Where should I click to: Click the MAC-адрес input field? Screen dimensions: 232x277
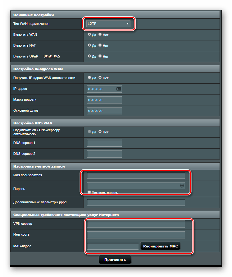[113, 246]
